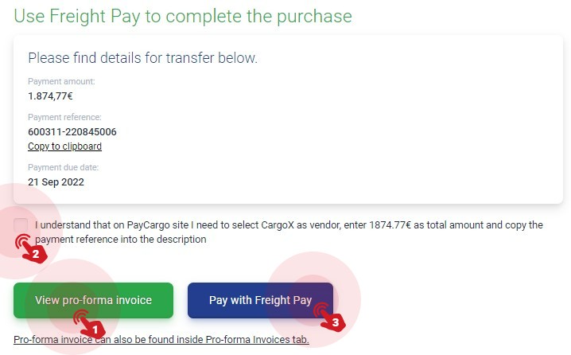Click the due date 21 Sep 2022
The height and width of the screenshot is (355, 571).
56,181
